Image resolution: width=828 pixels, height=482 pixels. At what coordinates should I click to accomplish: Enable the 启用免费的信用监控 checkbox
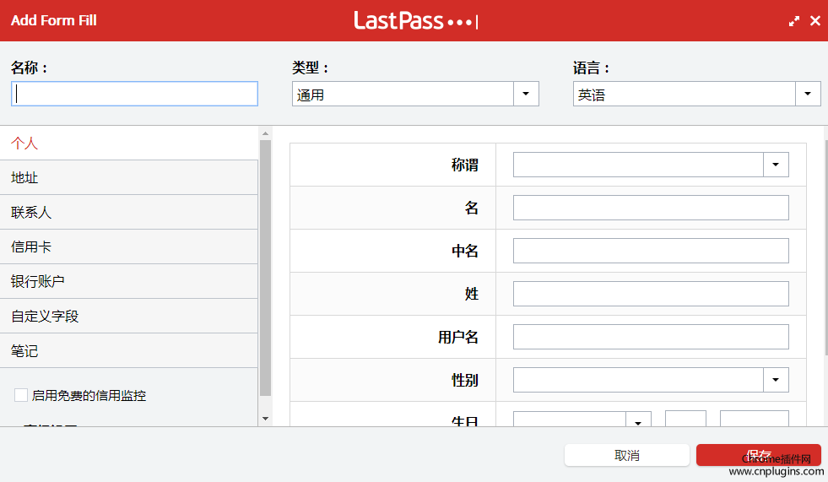click(x=21, y=395)
